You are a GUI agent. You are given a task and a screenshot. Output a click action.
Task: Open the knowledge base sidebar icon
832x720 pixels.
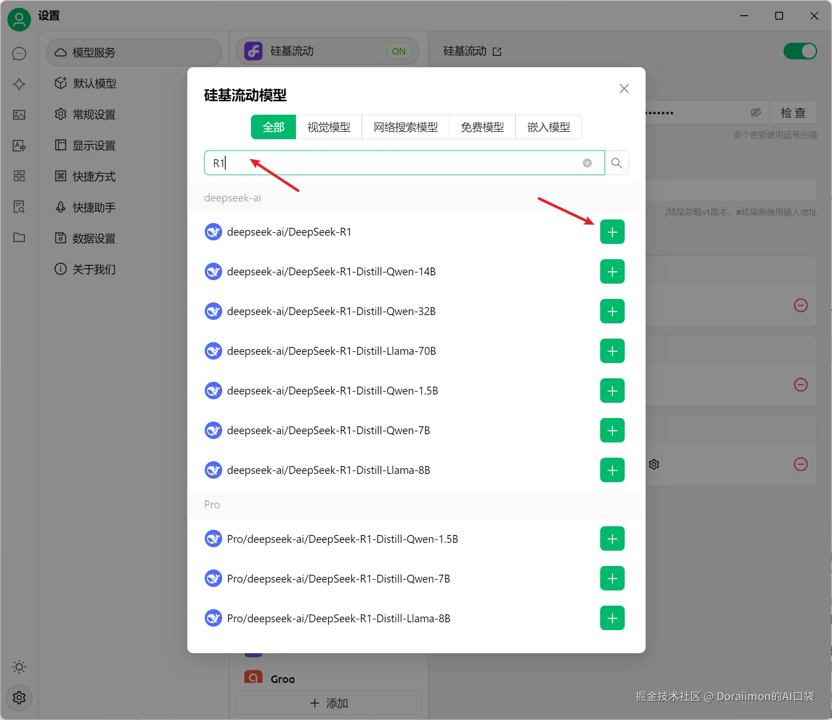click(19, 207)
